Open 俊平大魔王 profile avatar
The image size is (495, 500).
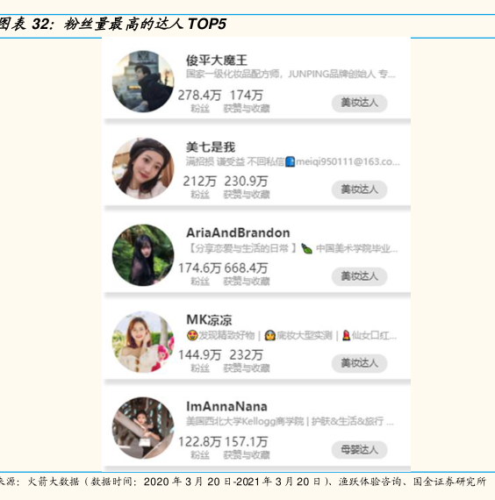click(143, 82)
